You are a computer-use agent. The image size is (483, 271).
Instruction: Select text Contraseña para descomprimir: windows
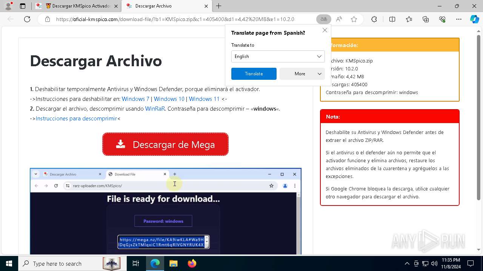click(372, 92)
